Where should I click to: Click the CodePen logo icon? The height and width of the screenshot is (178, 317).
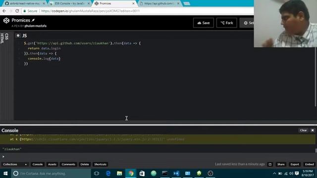click(x=6, y=20)
